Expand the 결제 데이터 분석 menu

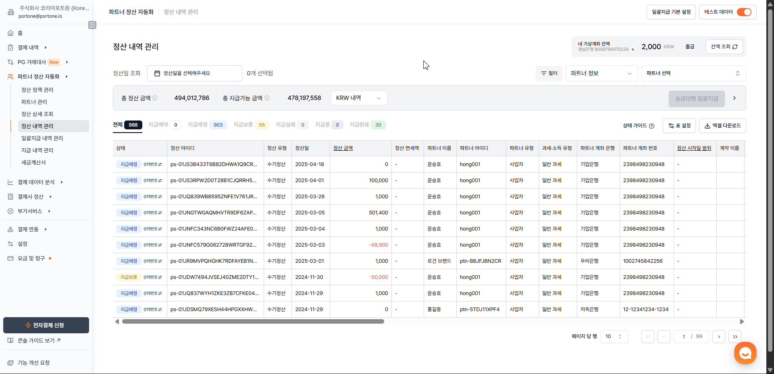[62, 182]
